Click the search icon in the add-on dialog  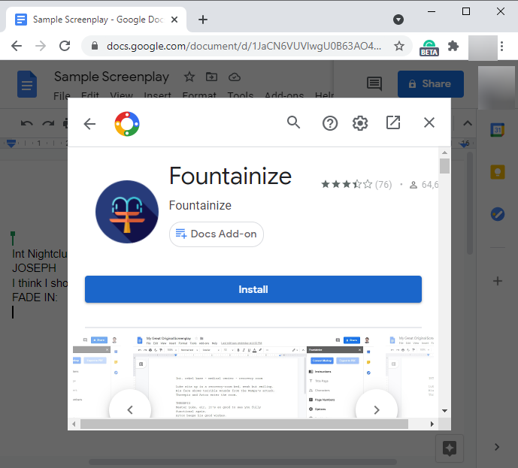pos(293,122)
